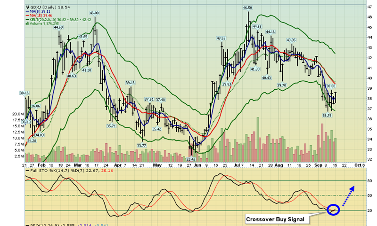
Task: Click the 20.0M volume axis label
Action: coord(16,114)
